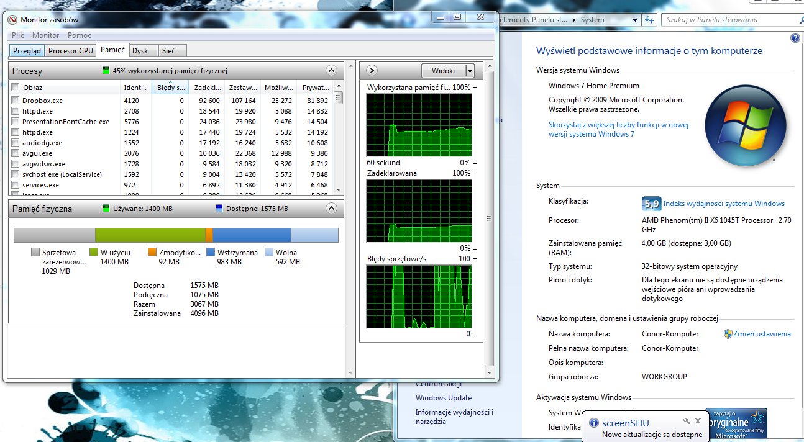Image resolution: width=804 pixels, height=442 pixels.
Task: Click the screenSHU notification info icon
Action: coord(594,423)
